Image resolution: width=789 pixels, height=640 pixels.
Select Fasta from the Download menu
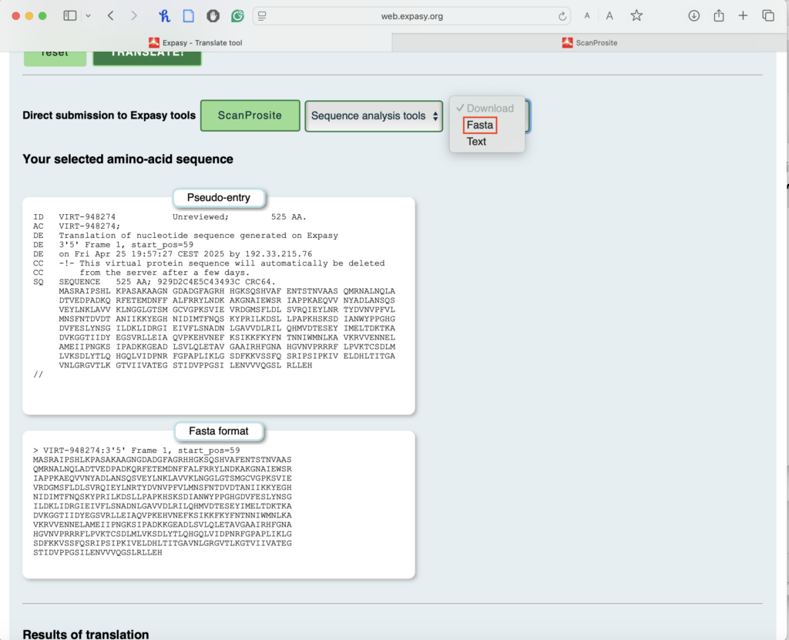click(480, 126)
